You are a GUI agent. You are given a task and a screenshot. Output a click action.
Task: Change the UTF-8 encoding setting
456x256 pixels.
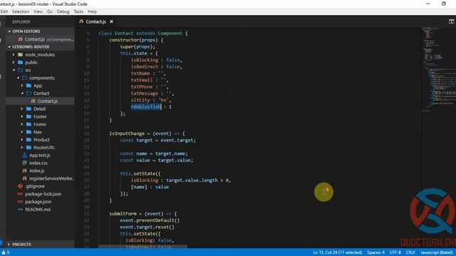click(x=395, y=252)
